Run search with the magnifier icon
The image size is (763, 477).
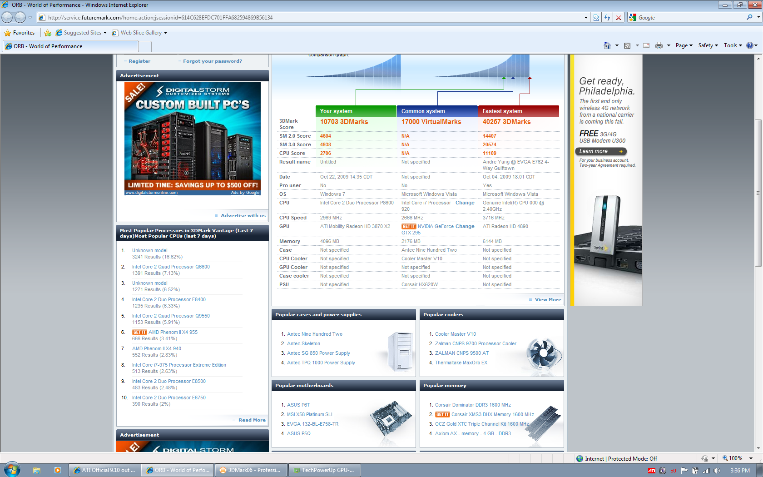(749, 17)
